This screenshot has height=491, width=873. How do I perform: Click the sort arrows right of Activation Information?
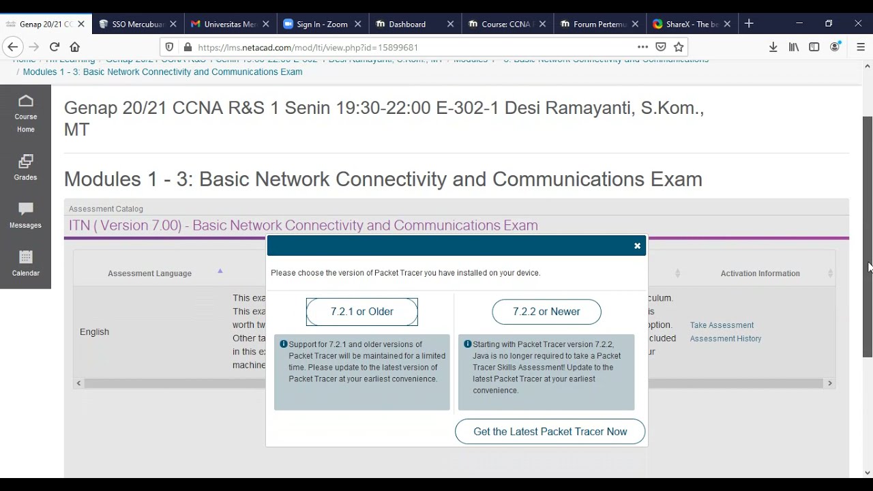point(830,273)
